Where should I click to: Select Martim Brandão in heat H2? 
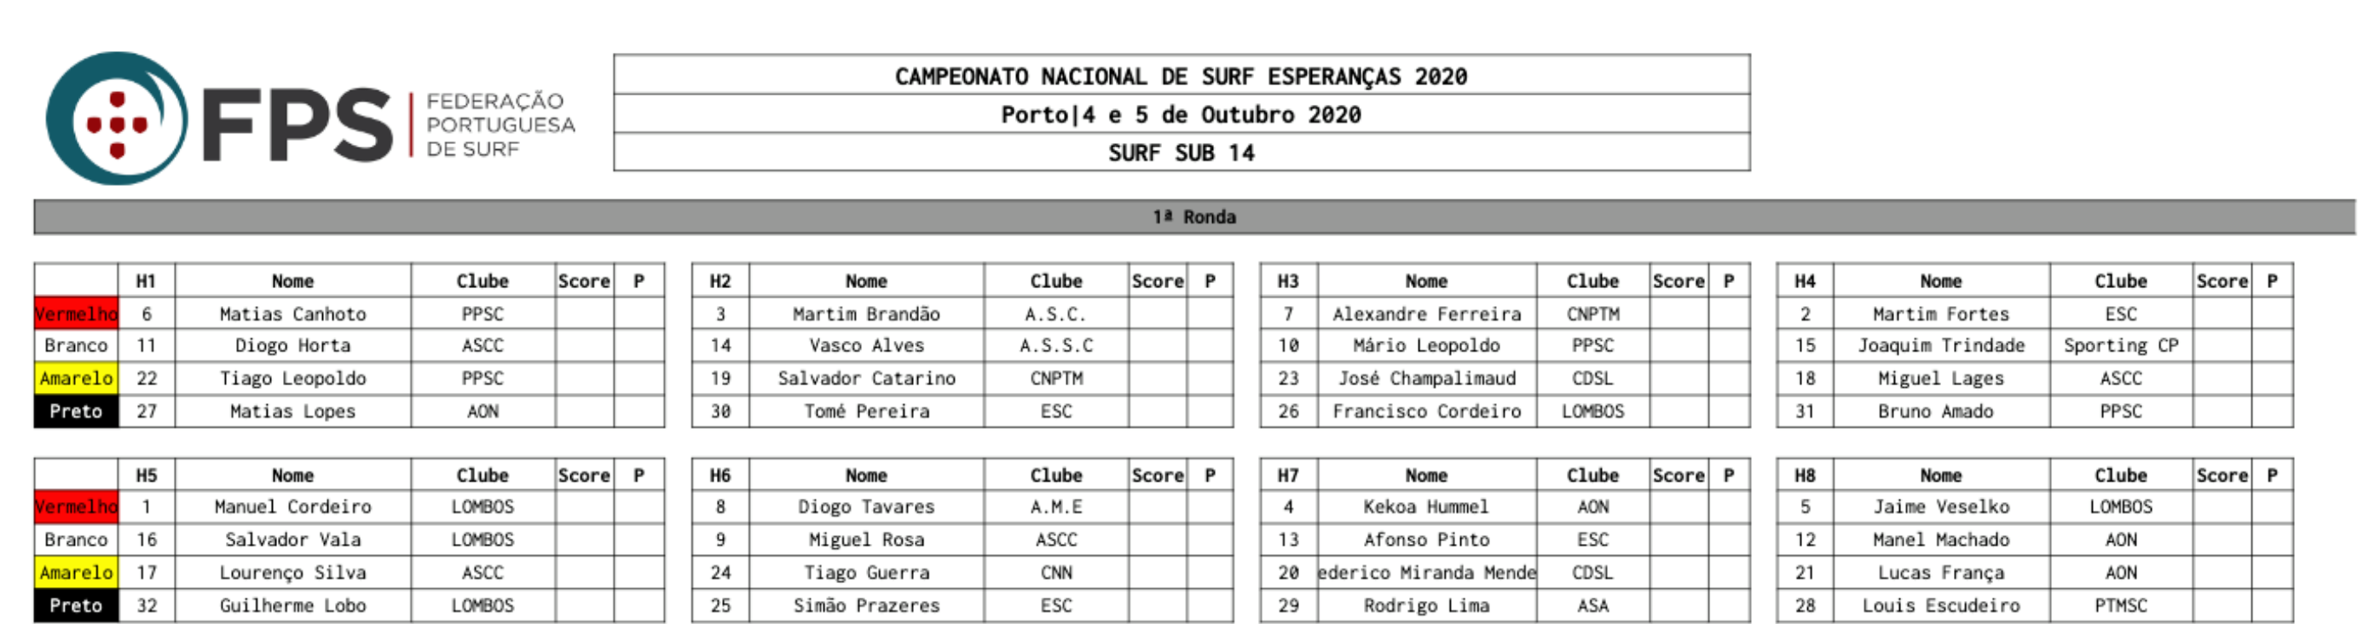click(866, 314)
